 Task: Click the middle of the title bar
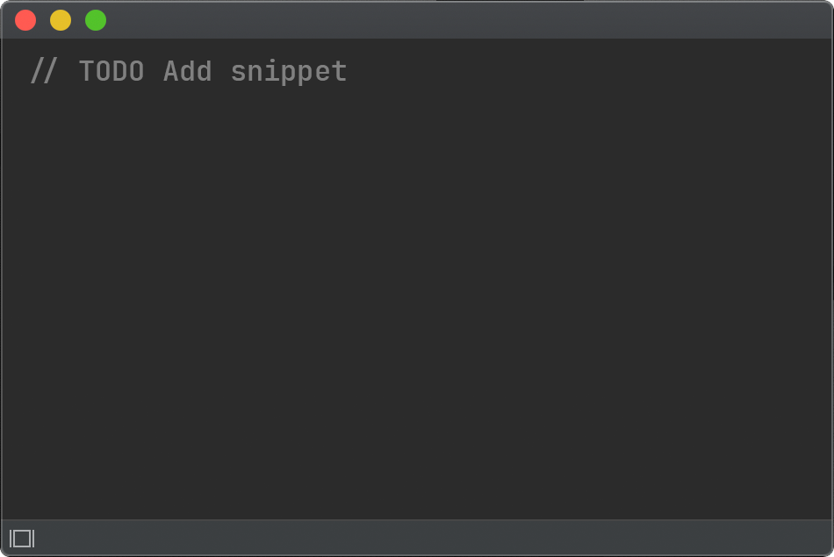417,20
